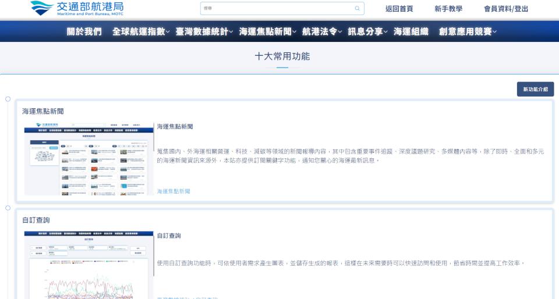Click the search input field
559x299 pixels.
277,9
